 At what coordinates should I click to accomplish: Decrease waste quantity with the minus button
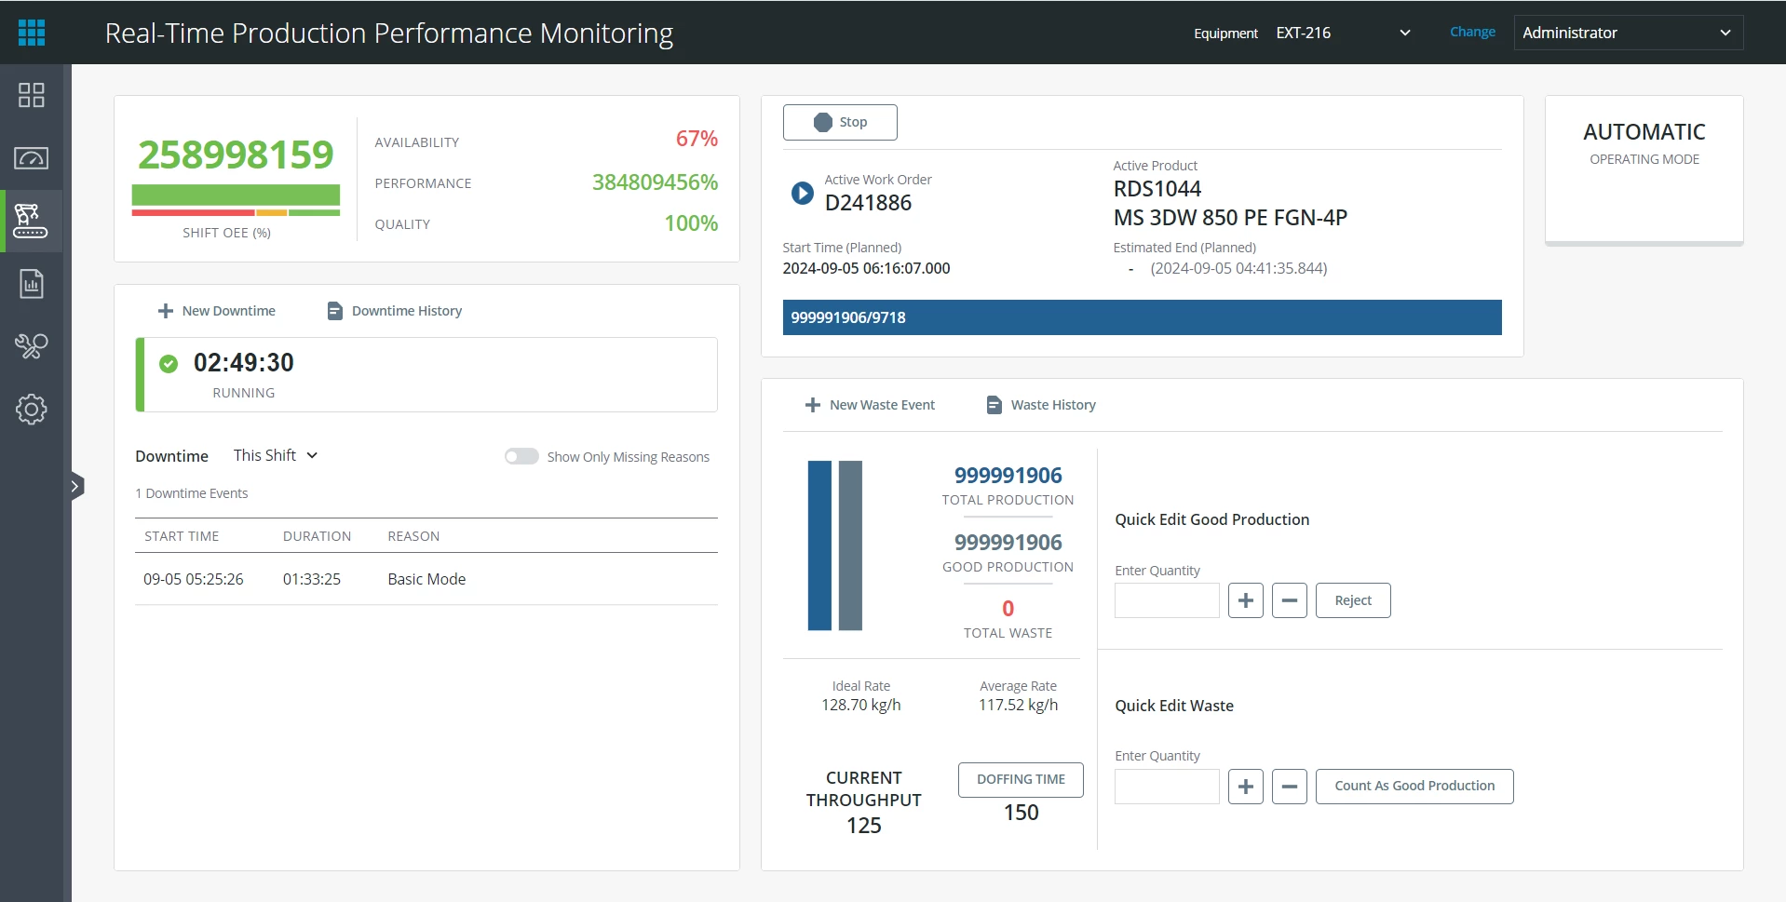1290,787
